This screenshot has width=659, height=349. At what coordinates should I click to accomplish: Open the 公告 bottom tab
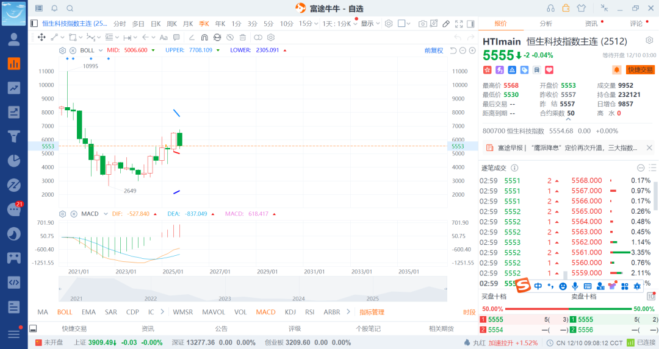click(221, 328)
